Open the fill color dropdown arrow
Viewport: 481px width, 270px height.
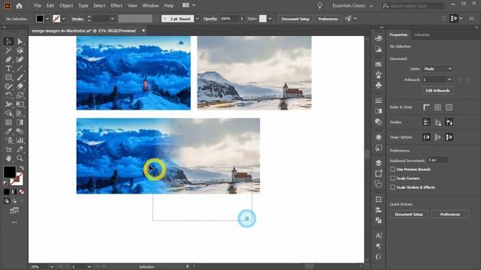click(47, 19)
